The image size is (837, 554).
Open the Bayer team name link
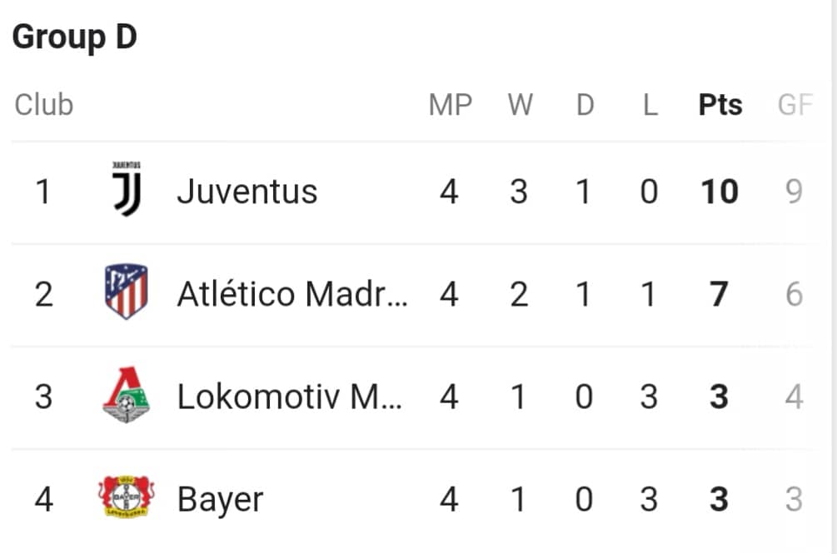coord(221,500)
